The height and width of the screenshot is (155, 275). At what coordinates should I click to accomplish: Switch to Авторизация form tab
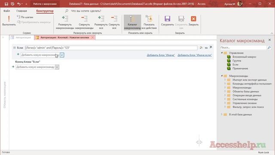21,37
